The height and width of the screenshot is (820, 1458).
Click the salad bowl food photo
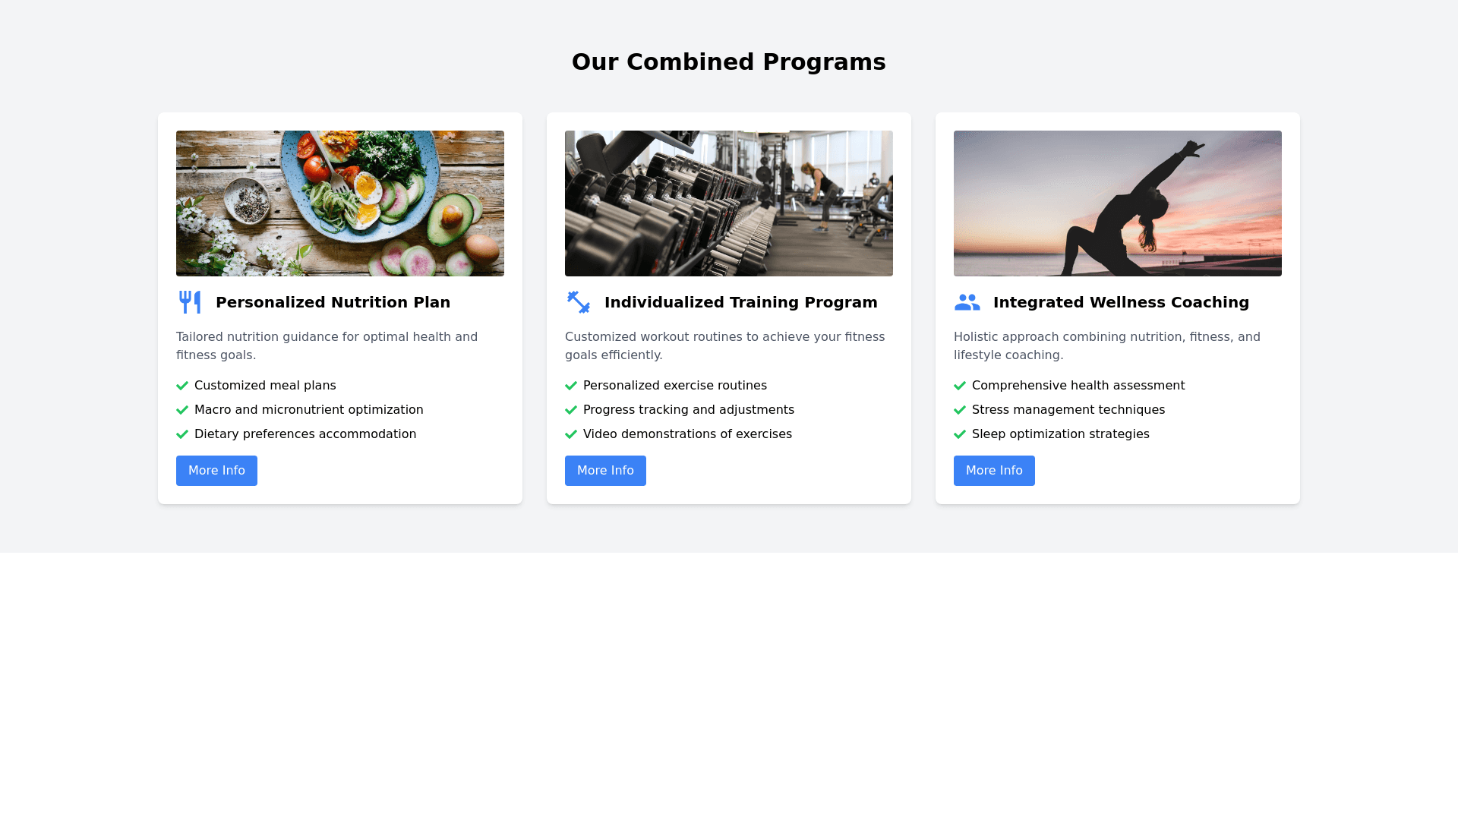pos(340,203)
